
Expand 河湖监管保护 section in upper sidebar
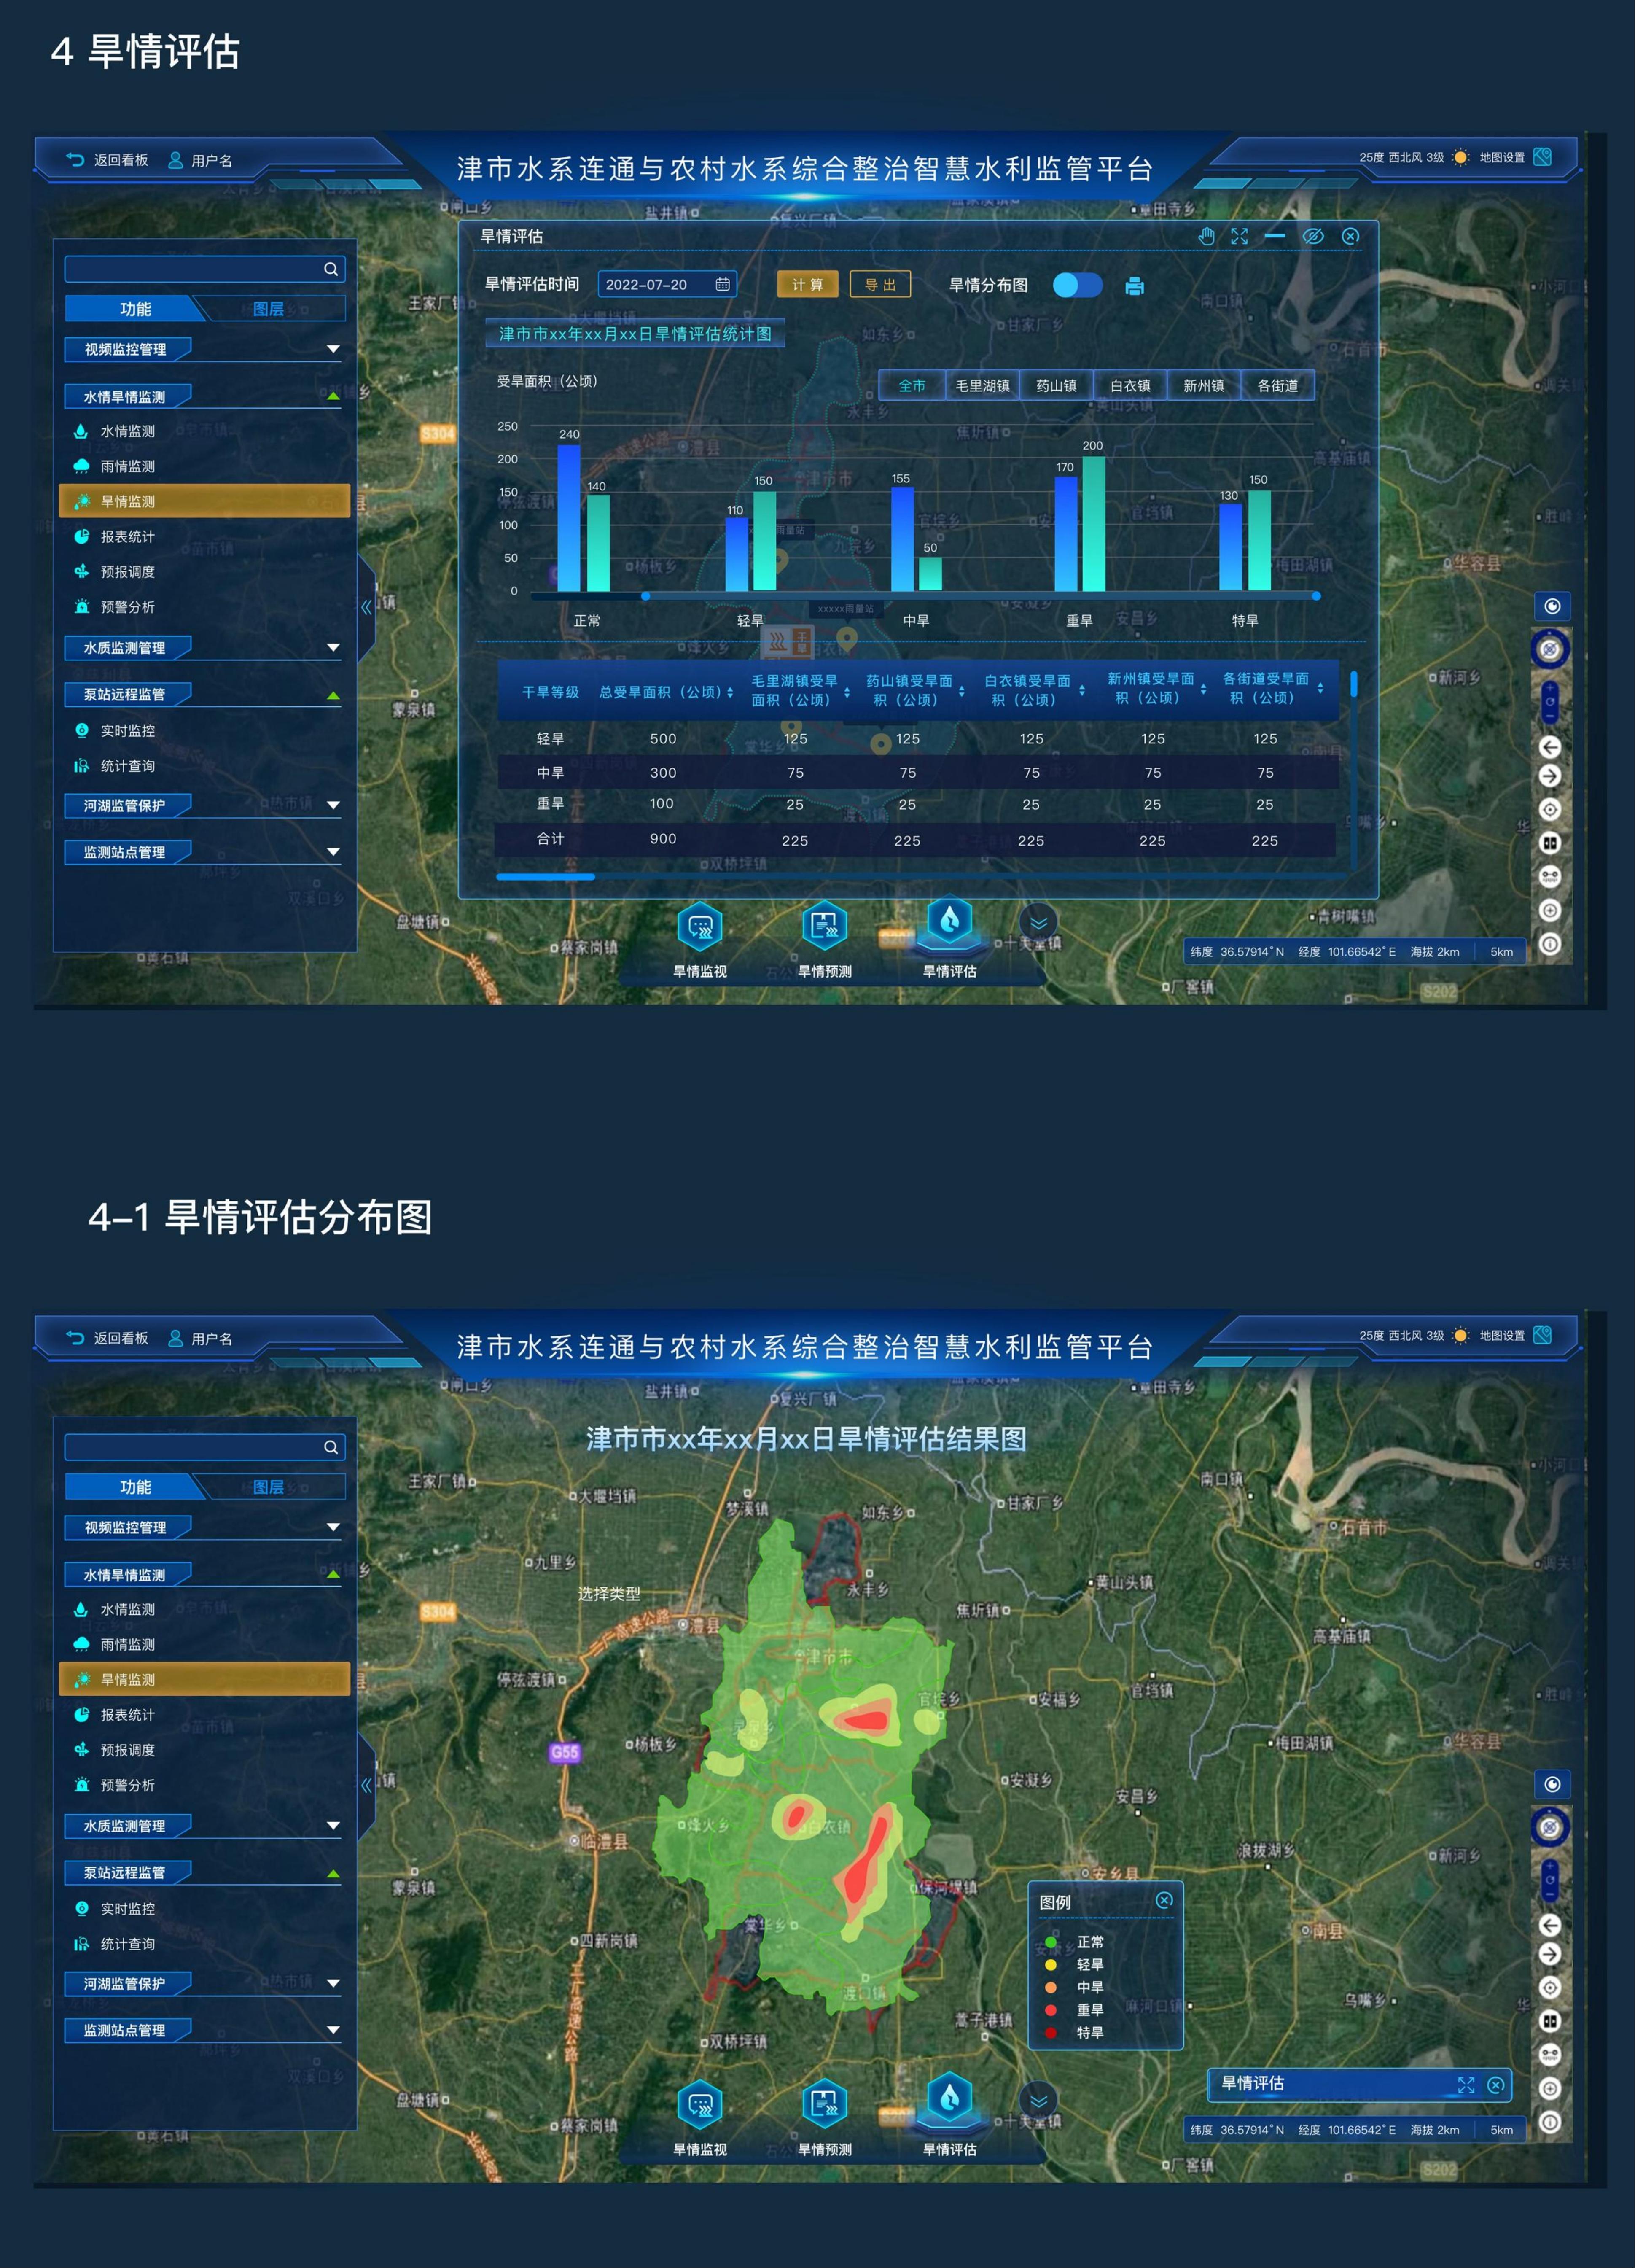[333, 805]
